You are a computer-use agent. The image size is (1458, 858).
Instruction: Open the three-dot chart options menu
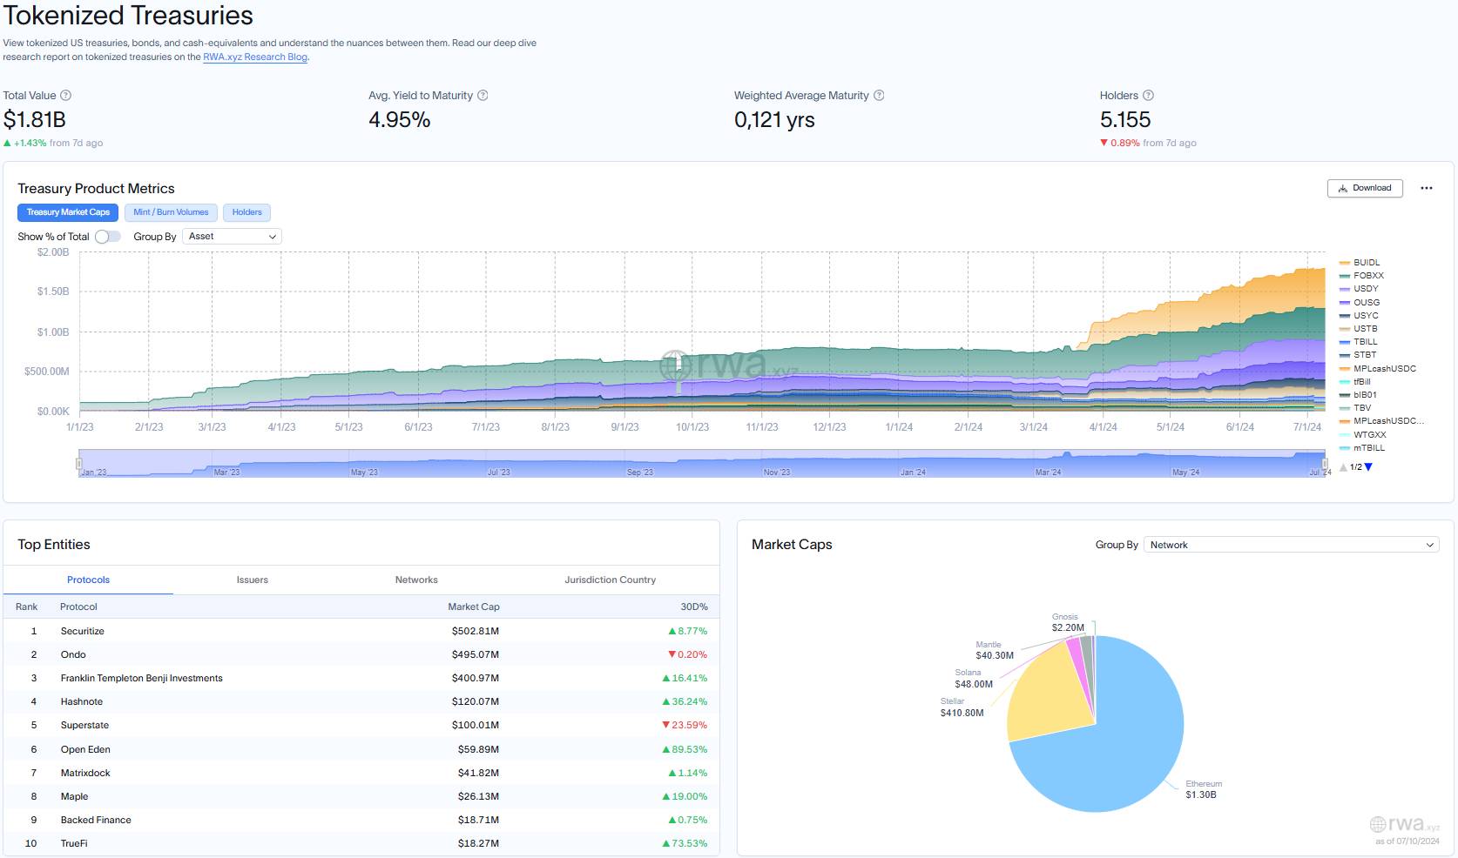click(1427, 188)
